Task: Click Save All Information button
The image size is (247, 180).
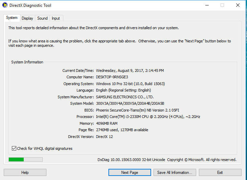Action: 175,173
